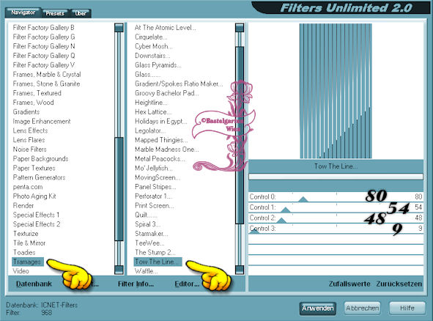Open Hilfe

click(407, 308)
